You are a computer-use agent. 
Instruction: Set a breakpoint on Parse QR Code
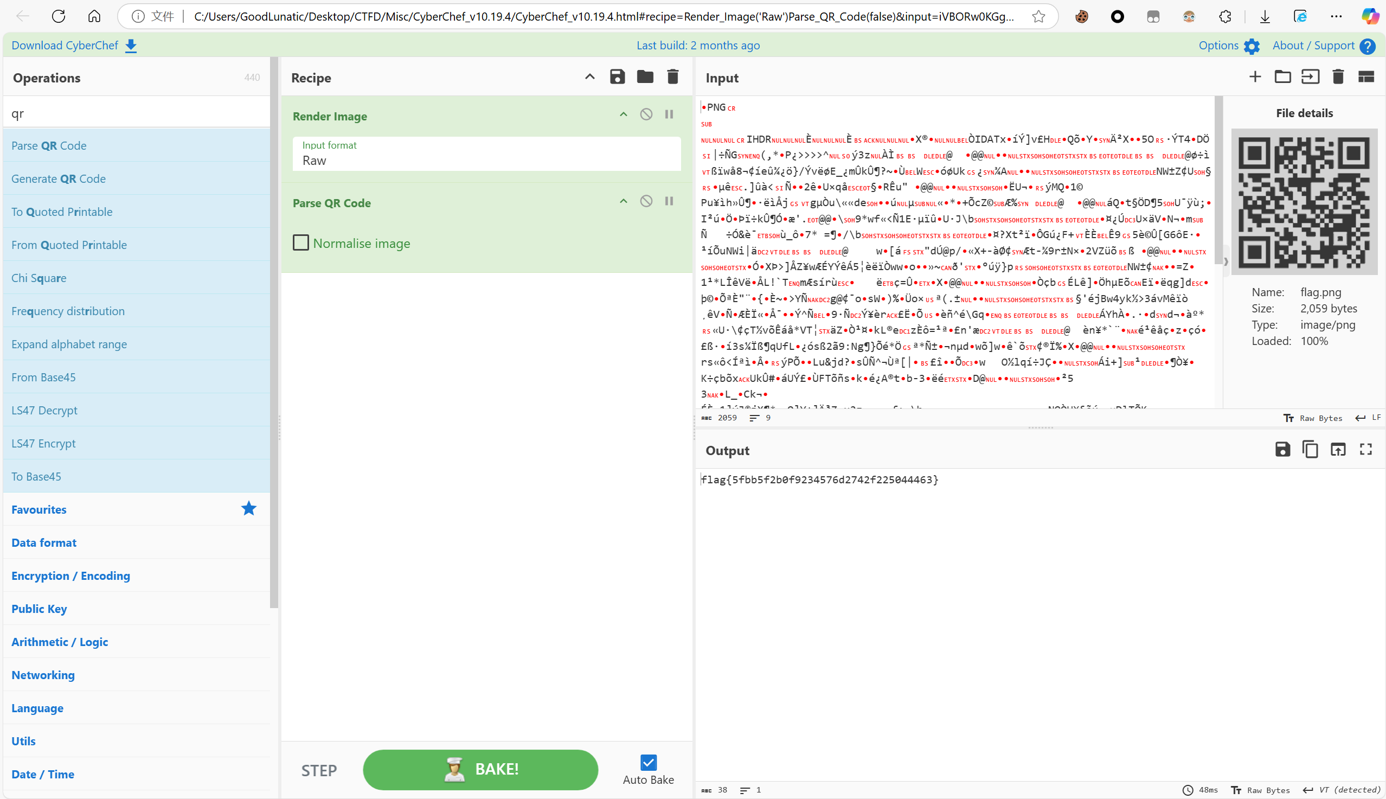tap(669, 201)
